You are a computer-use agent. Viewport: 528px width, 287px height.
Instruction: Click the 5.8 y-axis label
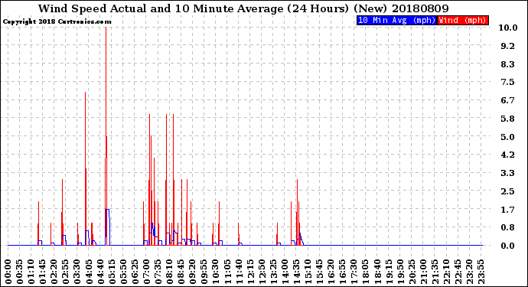[x=508, y=119]
